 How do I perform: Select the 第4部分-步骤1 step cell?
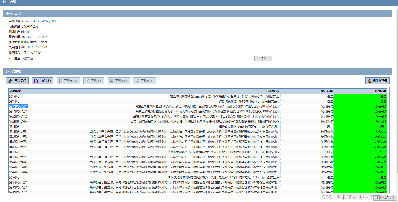[x=49, y=157]
